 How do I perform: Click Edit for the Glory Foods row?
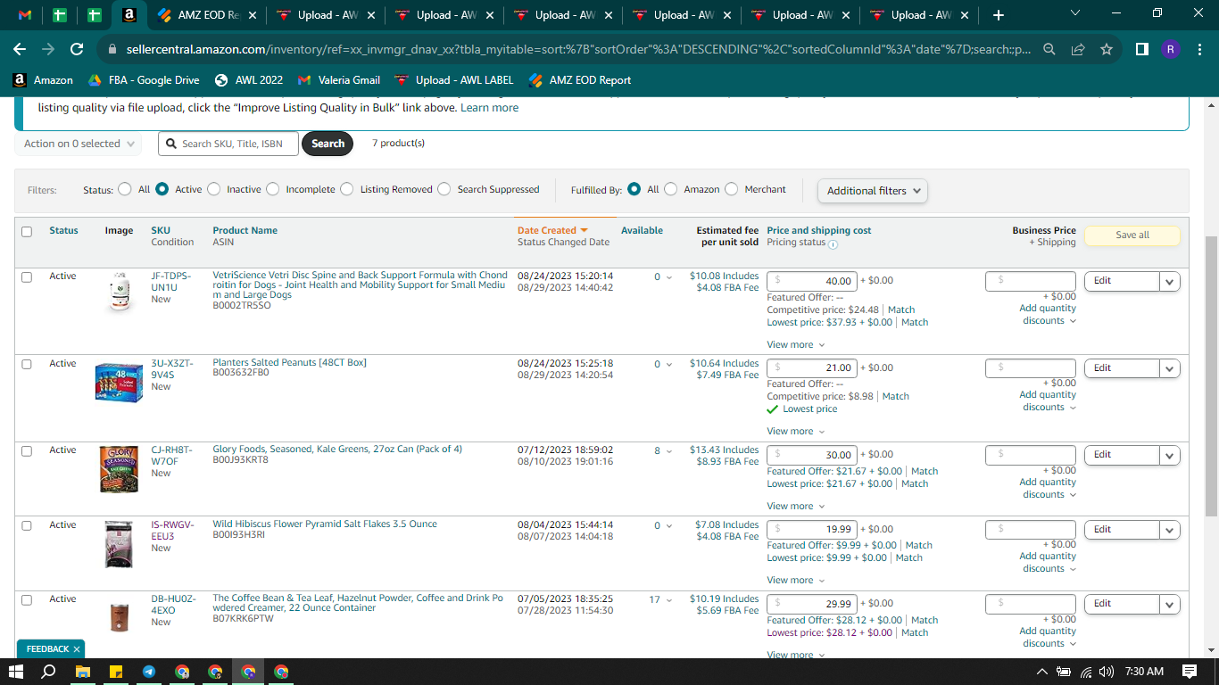click(1122, 455)
